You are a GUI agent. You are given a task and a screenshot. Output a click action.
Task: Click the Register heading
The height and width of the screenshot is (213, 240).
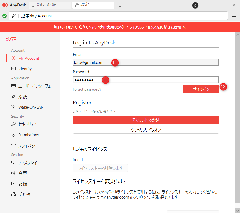pos(82,103)
